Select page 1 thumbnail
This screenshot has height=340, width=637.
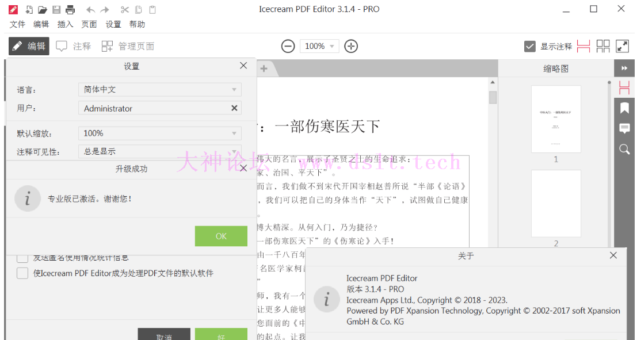click(556, 119)
